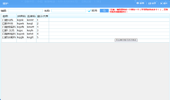Click the 五笔码 column header
The height and width of the screenshot is (100, 170).
pos(31,16)
